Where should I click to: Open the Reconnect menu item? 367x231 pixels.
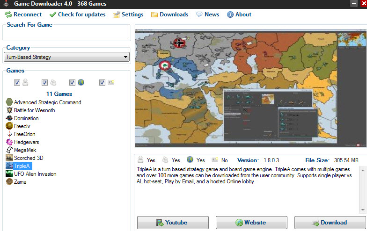[x=23, y=14]
